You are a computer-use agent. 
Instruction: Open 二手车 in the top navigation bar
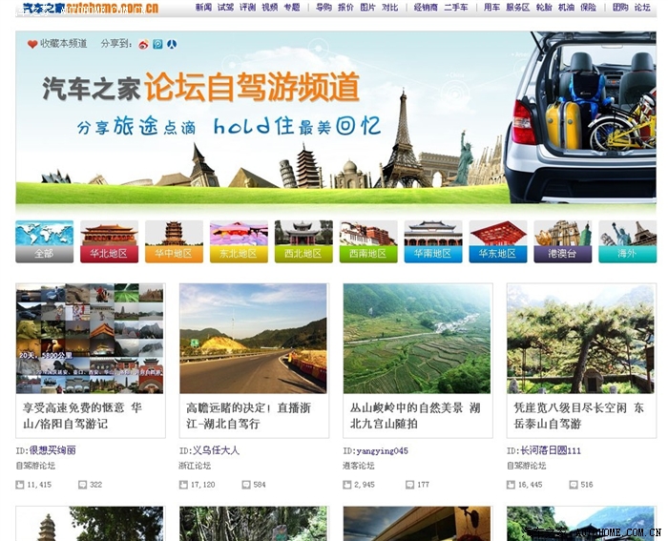[456, 8]
